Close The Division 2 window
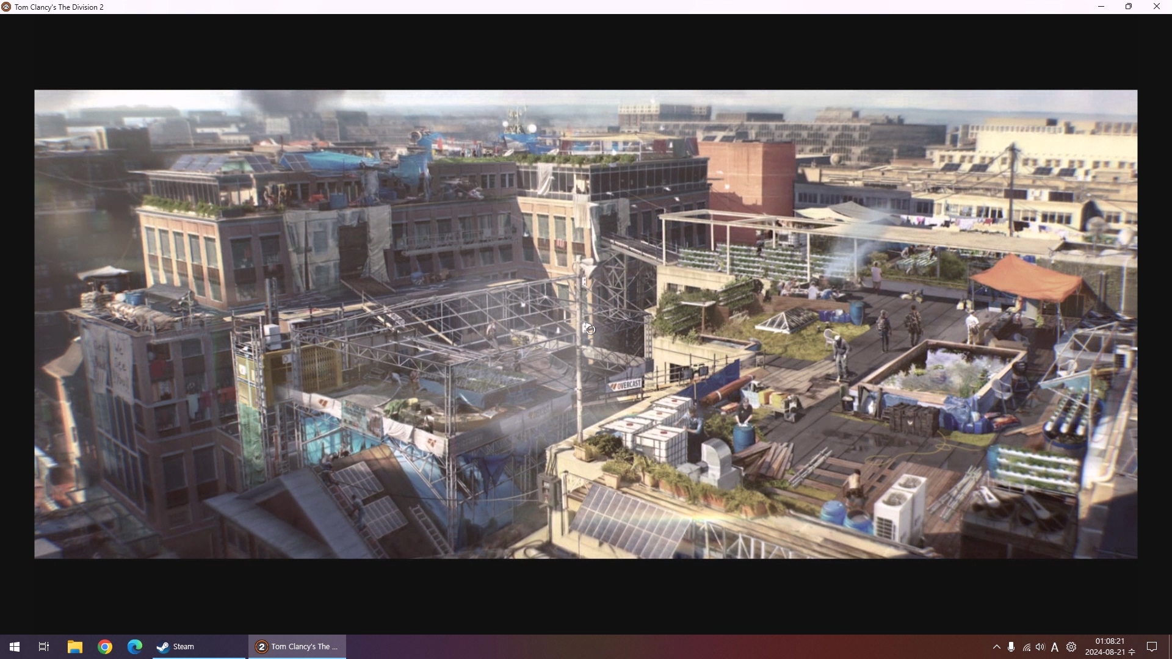The image size is (1172, 659). click(1157, 7)
